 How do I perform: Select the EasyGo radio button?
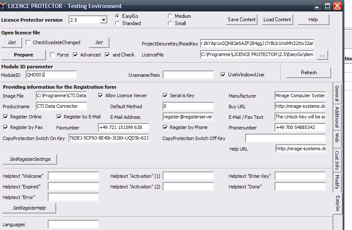pos(117,16)
